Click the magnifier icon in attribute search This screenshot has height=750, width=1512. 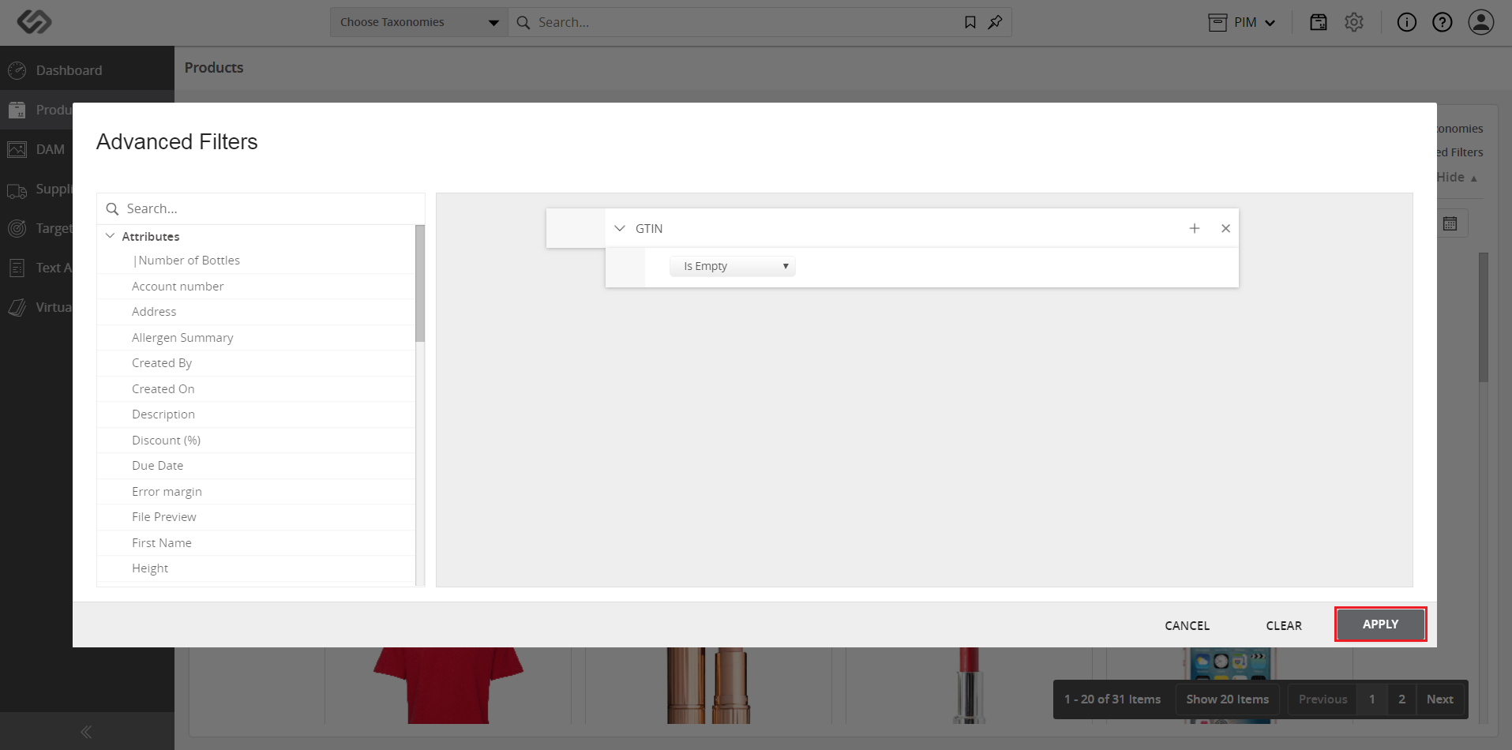coord(112,208)
